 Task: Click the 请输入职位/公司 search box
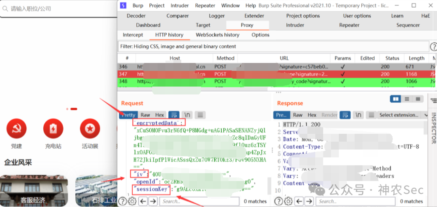59,8
